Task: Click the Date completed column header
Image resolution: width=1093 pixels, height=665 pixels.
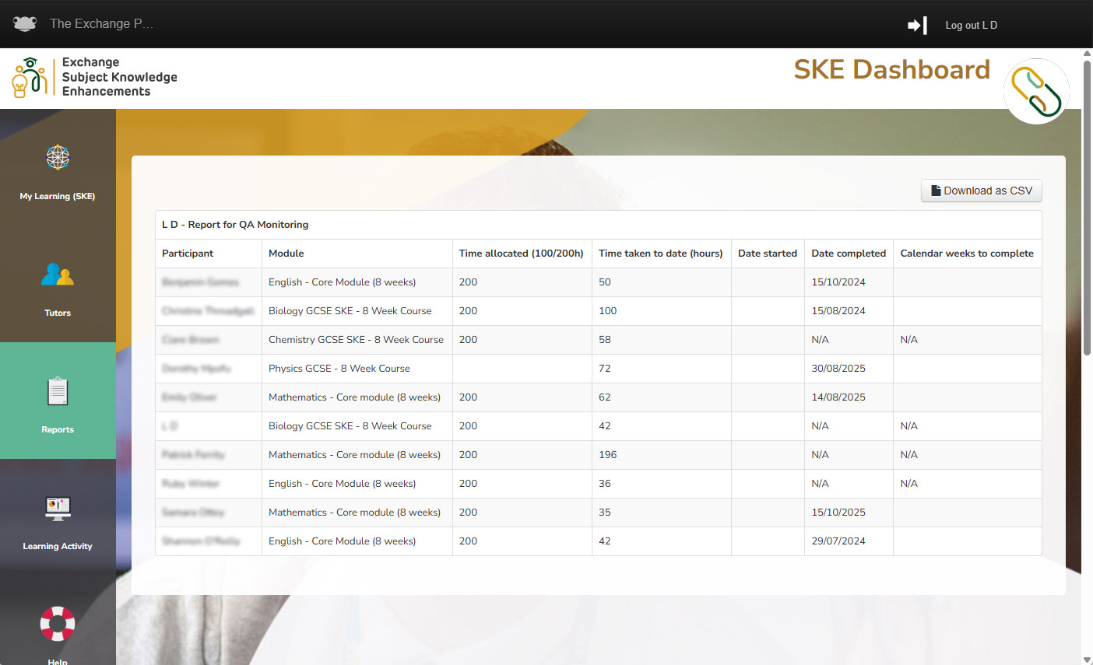Action: point(848,254)
